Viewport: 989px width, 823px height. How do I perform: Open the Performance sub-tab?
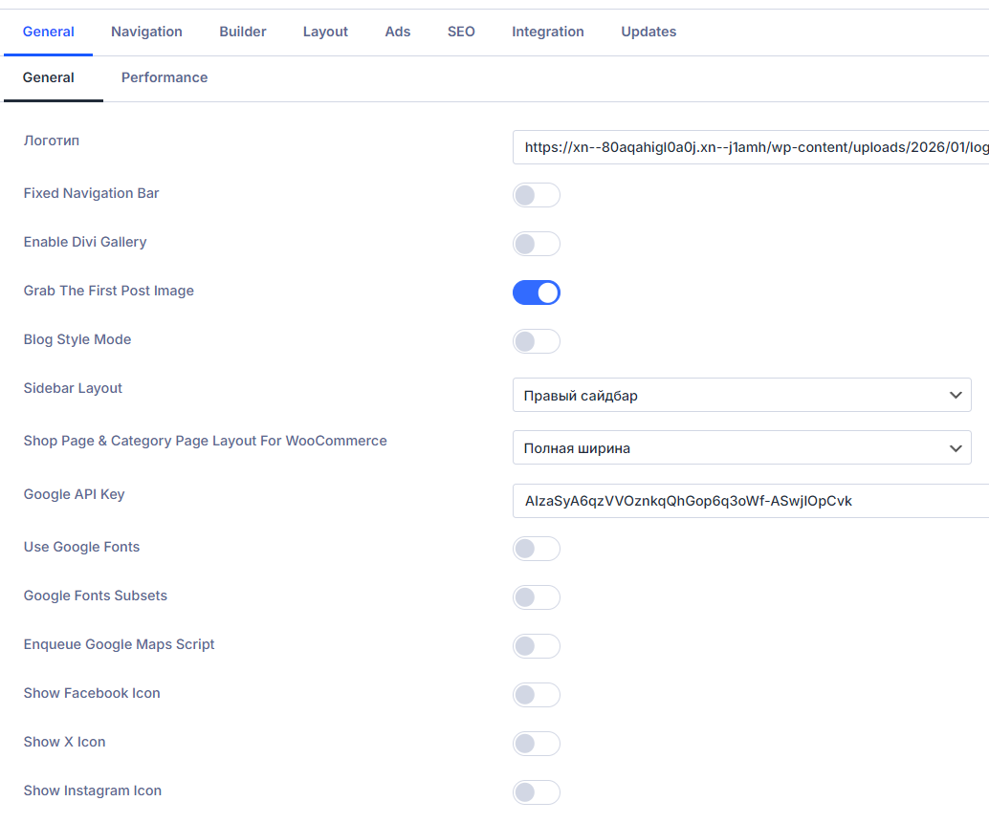(x=165, y=77)
